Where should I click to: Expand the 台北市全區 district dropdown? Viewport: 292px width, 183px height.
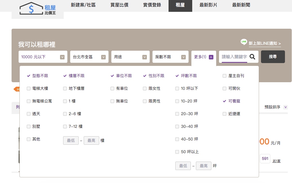[89, 57]
